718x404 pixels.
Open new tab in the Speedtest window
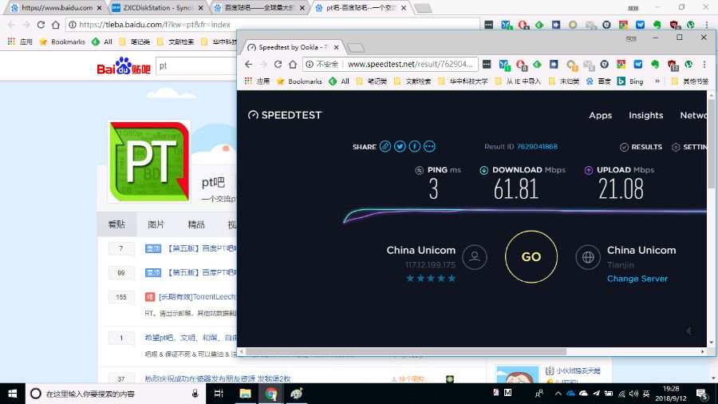coord(356,47)
